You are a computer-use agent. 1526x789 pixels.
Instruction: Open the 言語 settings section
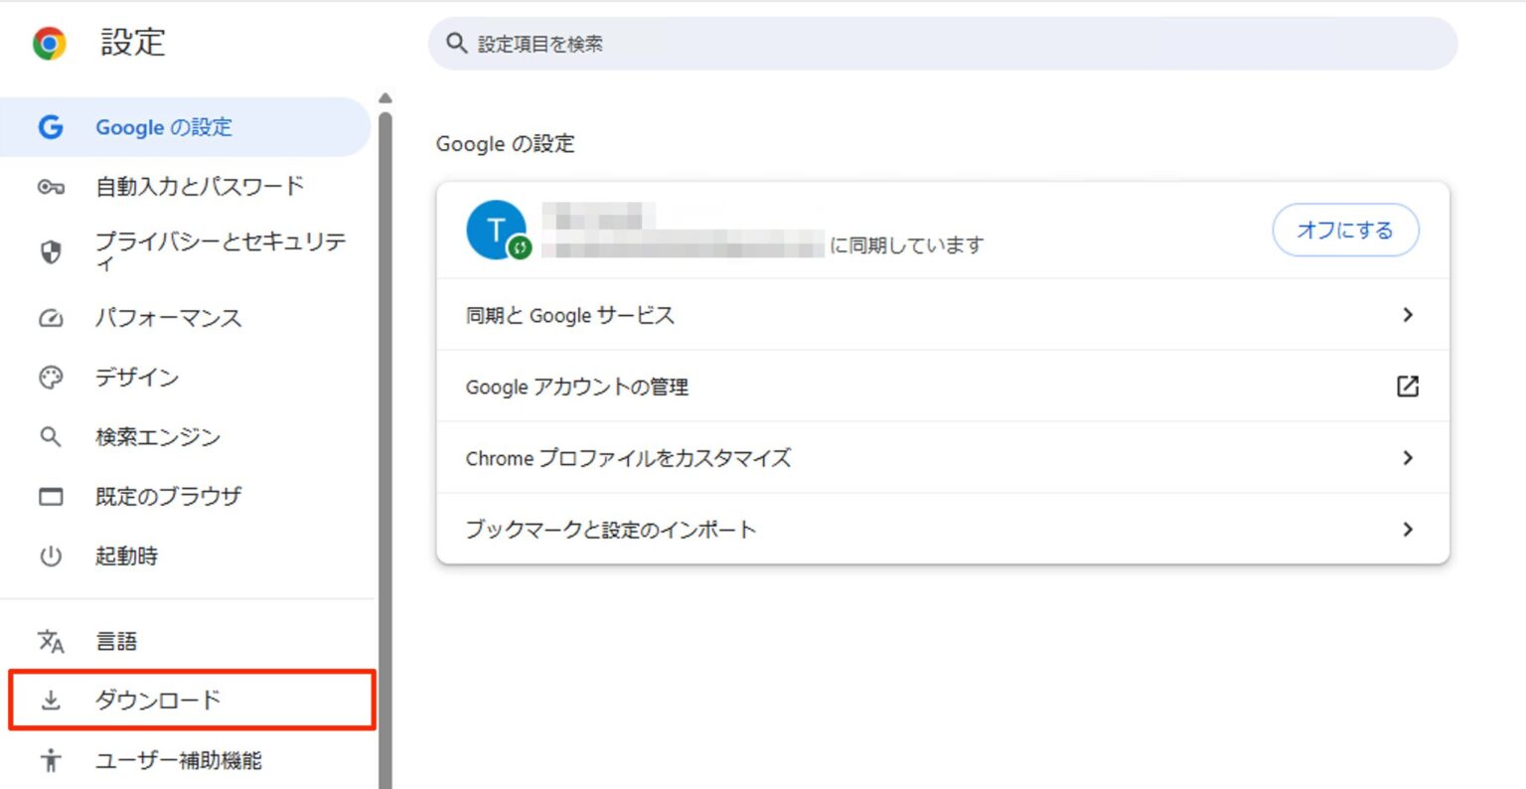(x=118, y=640)
